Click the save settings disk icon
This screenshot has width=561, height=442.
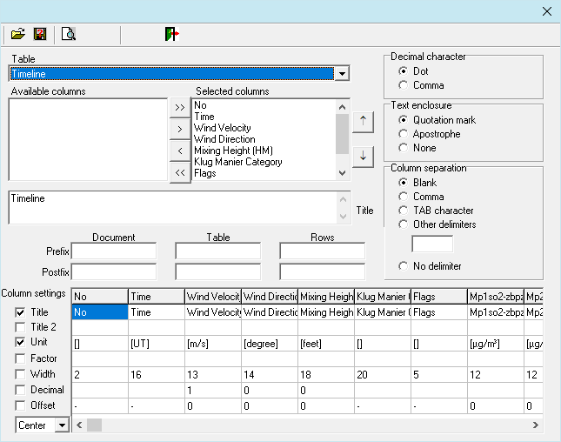click(x=40, y=34)
